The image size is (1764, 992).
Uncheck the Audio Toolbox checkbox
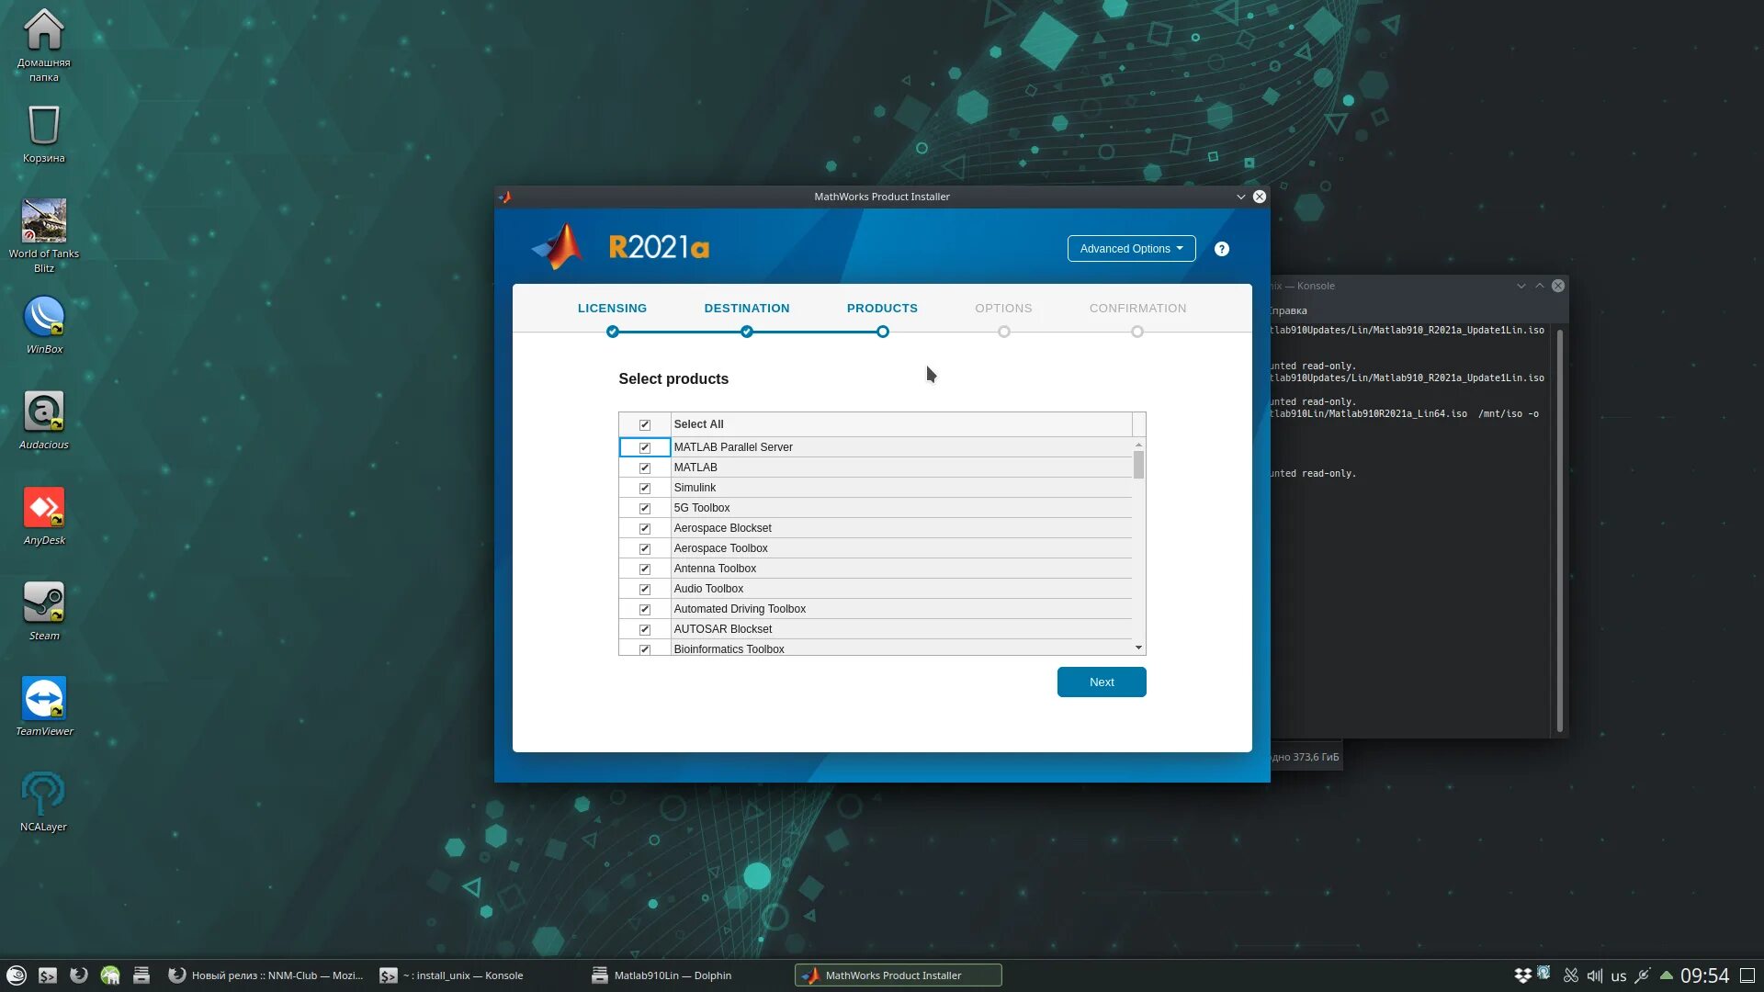(x=645, y=589)
